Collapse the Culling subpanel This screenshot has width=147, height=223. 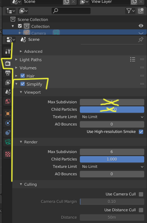click(x=21, y=184)
